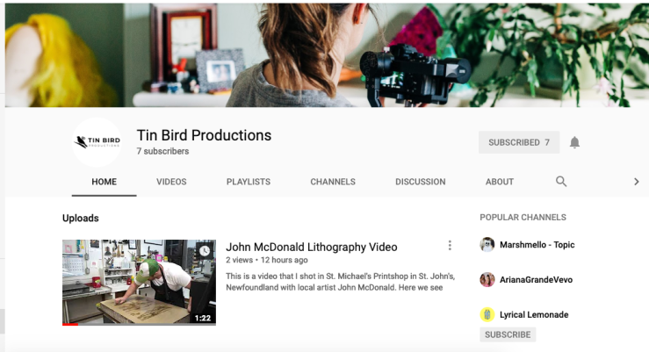Click the 7 subscribers count text
Screen dimensions: 649x352
pos(162,151)
